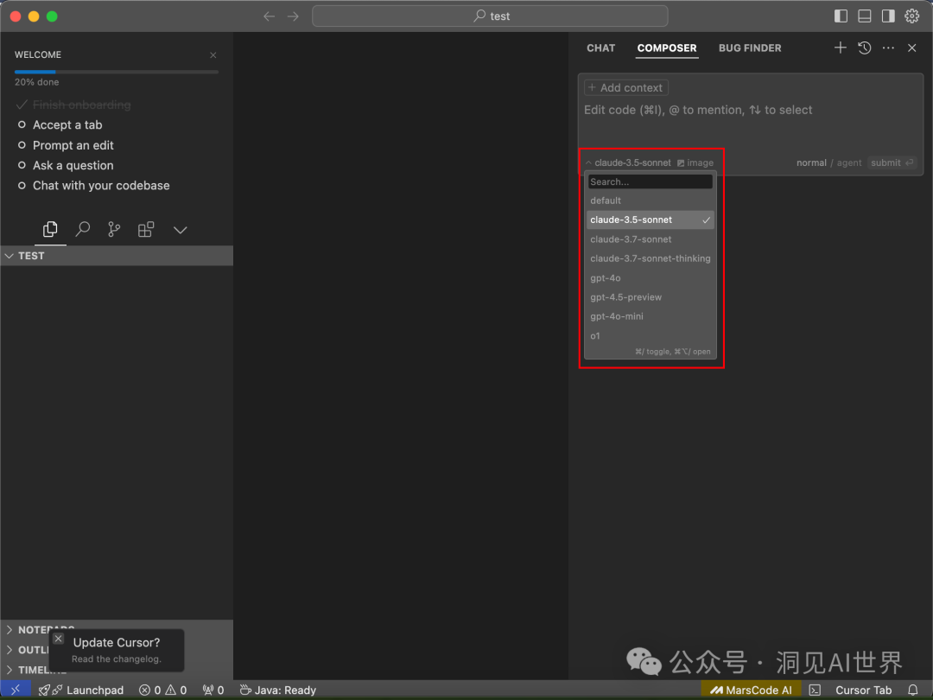The height and width of the screenshot is (700, 933).
Task: Click the Finish onboarding completed item
Action: [73, 105]
